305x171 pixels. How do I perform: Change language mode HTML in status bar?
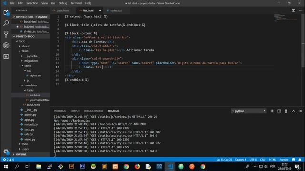[x=273, y=160]
